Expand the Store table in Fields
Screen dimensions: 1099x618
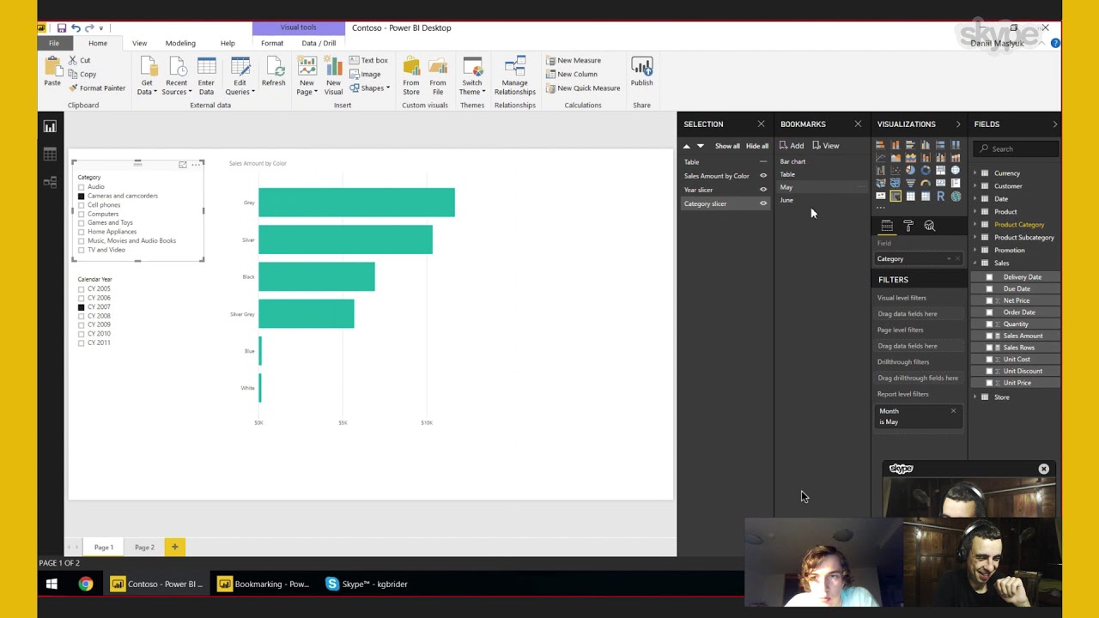(x=975, y=397)
